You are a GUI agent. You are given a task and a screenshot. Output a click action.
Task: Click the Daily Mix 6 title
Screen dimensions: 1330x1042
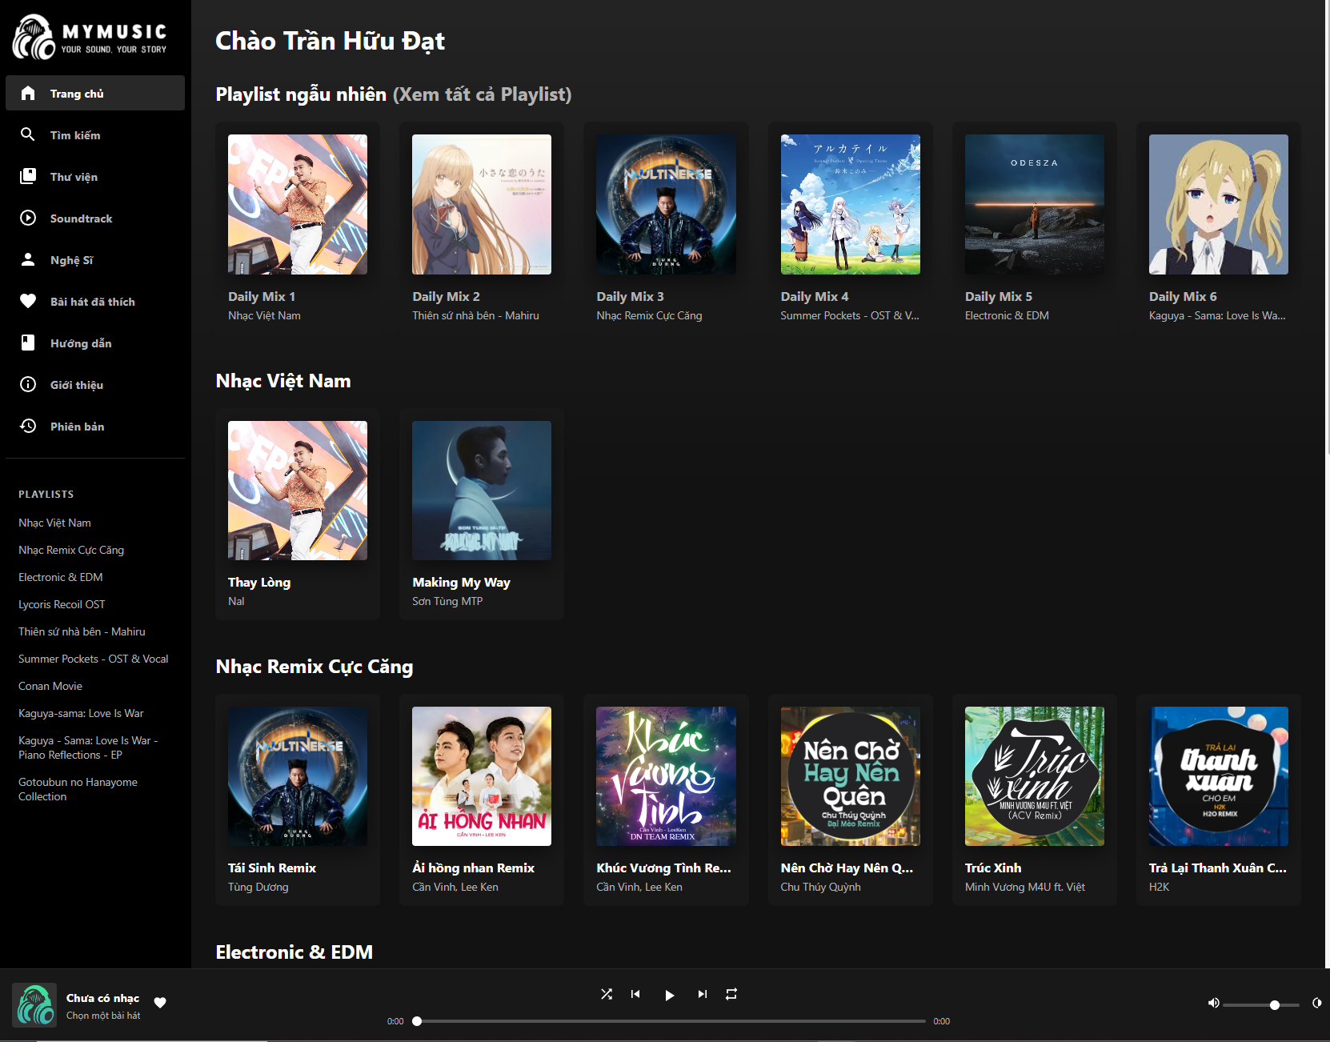coord(1183,296)
